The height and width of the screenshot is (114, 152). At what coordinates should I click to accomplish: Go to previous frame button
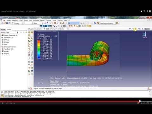pyautogui.click(x=133, y=29)
